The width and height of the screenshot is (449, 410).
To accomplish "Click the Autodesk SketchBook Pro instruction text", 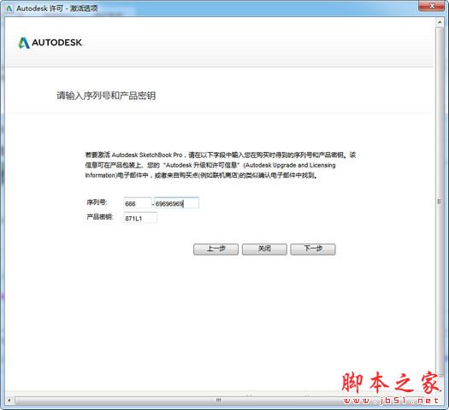I will click(x=220, y=165).
